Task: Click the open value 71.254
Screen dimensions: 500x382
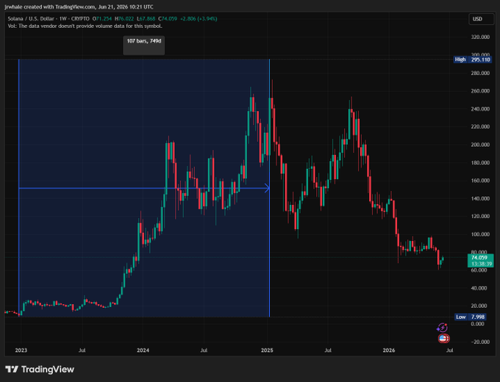Action: point(102,19)
